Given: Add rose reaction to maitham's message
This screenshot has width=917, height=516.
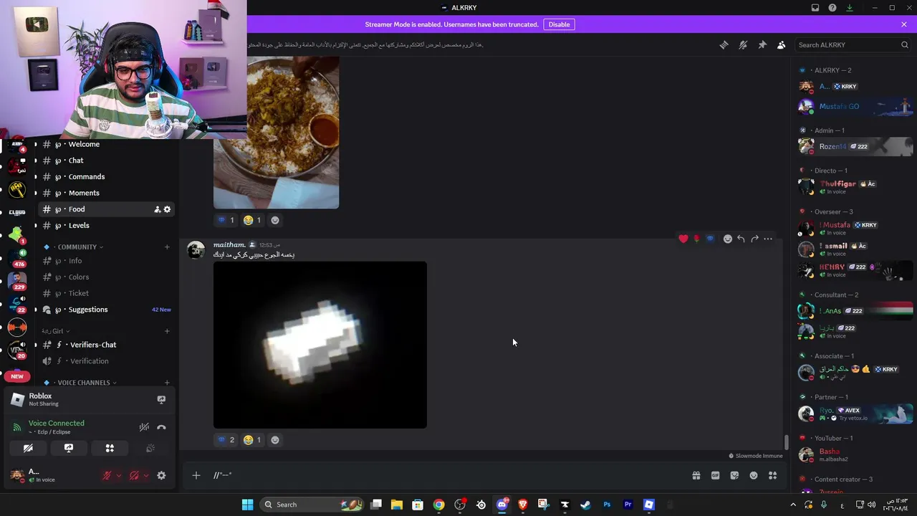Looking at the screenshot, I should pyautogui.click(x=696, y=239).
